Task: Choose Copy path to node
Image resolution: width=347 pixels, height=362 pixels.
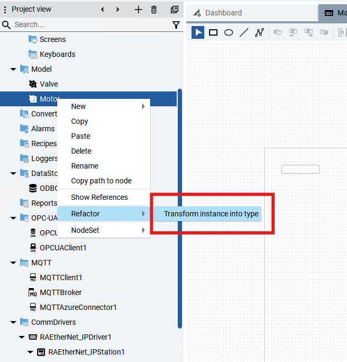Action: coord(103,181)
